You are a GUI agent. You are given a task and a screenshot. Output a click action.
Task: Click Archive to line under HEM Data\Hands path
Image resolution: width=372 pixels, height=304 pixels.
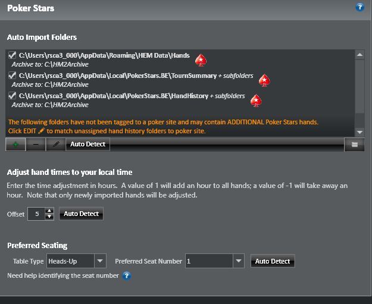(x=50, y=64)
